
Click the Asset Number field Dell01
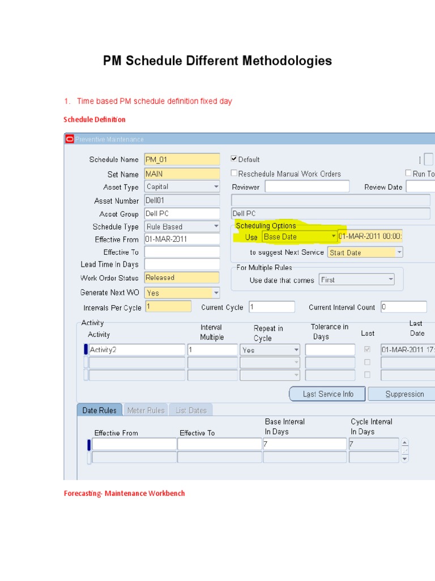182,200
